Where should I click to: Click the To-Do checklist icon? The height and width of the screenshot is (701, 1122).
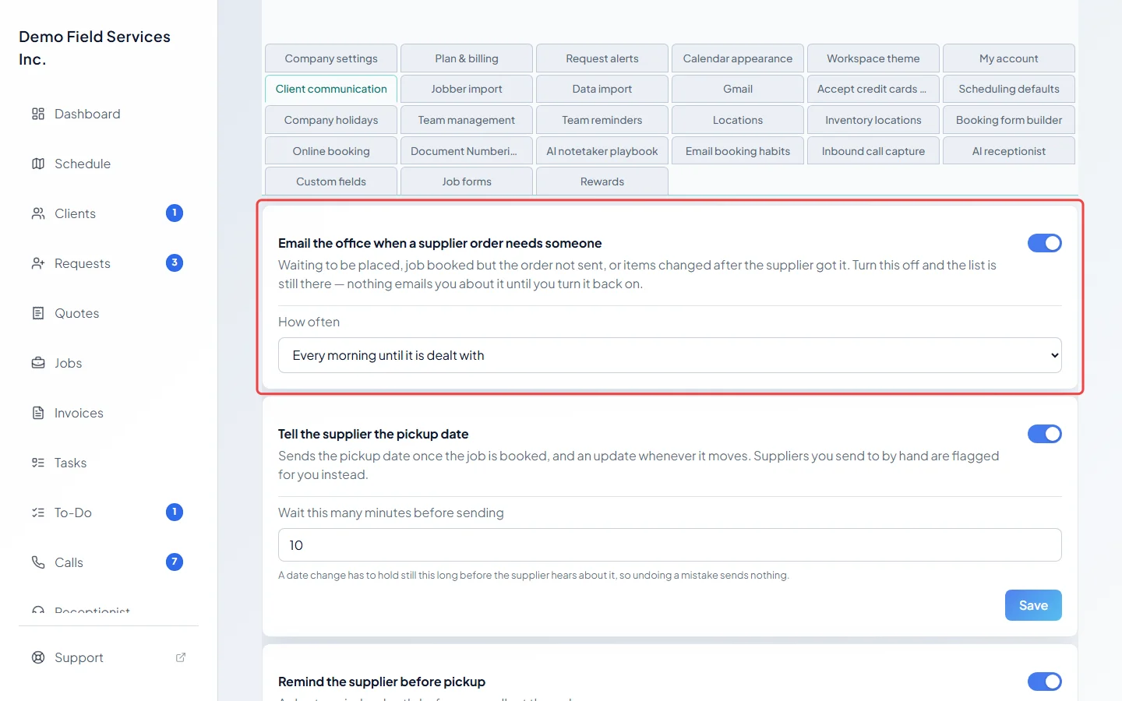pyautogui.click(x=38, y=513)
